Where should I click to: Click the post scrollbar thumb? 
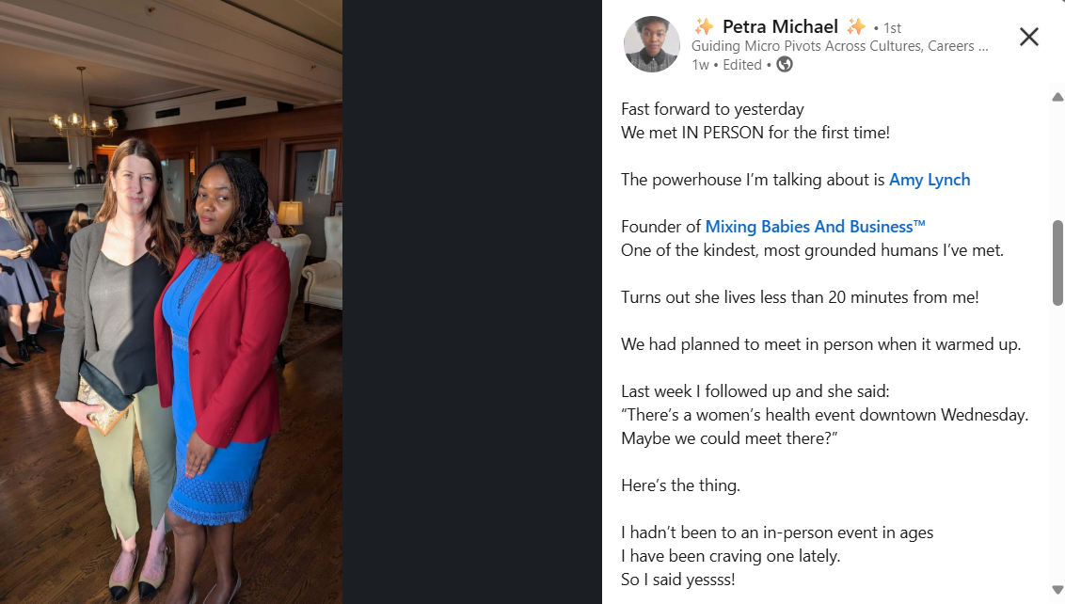pyautogui.click(x=1057, y=262)
